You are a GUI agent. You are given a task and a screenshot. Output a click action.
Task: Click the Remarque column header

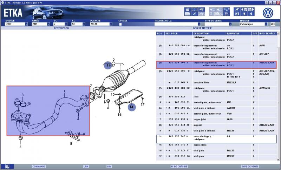(x=239, y=34)
